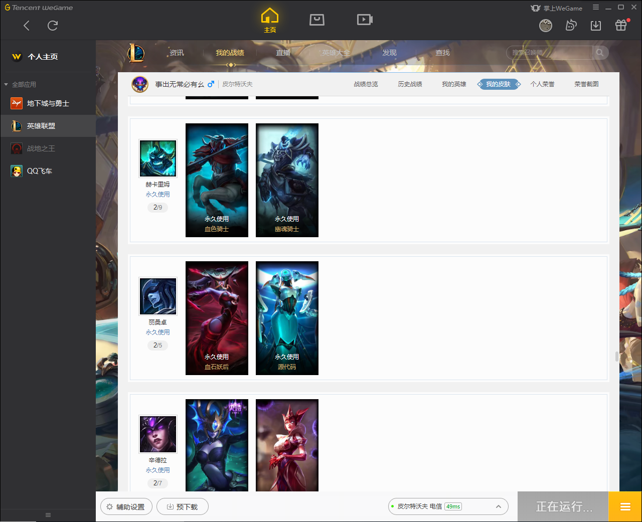
Task: Click the 赫卡里姆 champion portrait
Action: [158, 158]
